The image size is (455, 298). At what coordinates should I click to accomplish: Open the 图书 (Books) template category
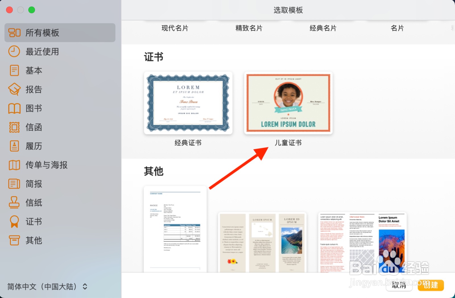[x=14, y=108]
